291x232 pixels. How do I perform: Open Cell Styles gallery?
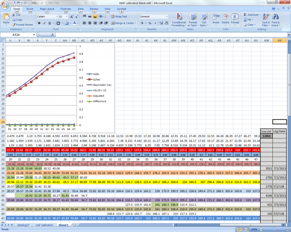coord(204,20)
